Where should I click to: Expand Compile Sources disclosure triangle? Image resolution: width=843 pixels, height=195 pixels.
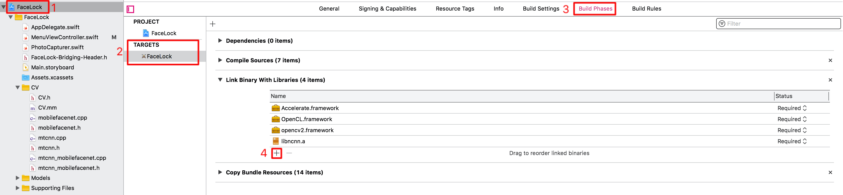click(220, 60)
